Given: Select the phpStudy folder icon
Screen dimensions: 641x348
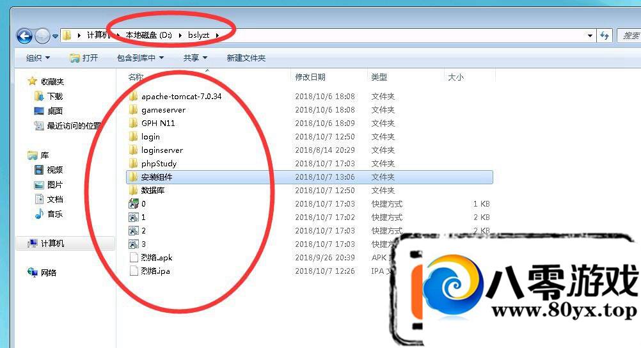Looking at the screenshot, I should [133, 164].
